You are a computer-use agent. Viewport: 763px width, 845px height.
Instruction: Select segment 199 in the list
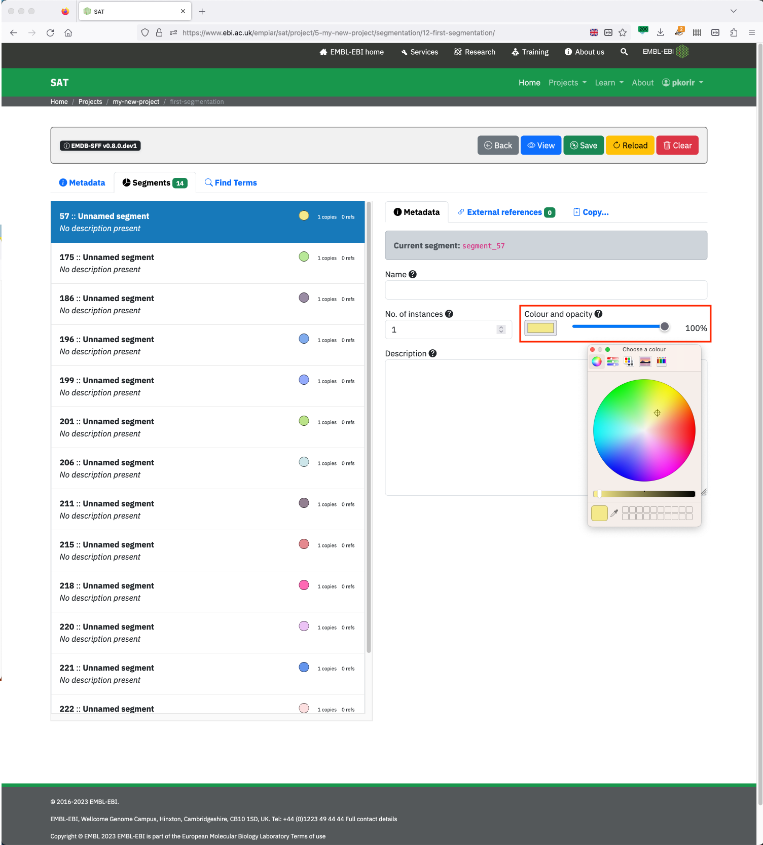tap(208, 386)
